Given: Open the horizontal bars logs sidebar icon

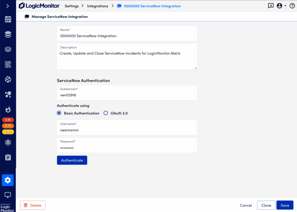Looking at the screenshot, I should [8, 64].
